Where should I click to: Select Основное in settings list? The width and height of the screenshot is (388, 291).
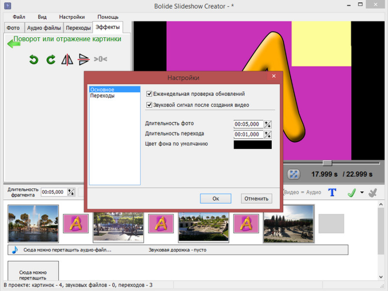(x=114, y=89)
